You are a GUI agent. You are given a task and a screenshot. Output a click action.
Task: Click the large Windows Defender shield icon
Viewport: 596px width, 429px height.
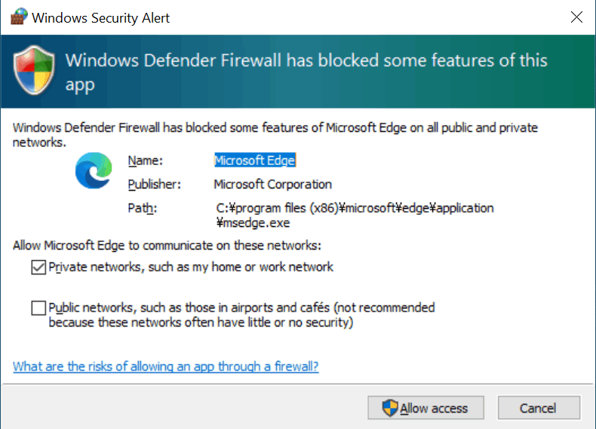[x=33, y=71]
